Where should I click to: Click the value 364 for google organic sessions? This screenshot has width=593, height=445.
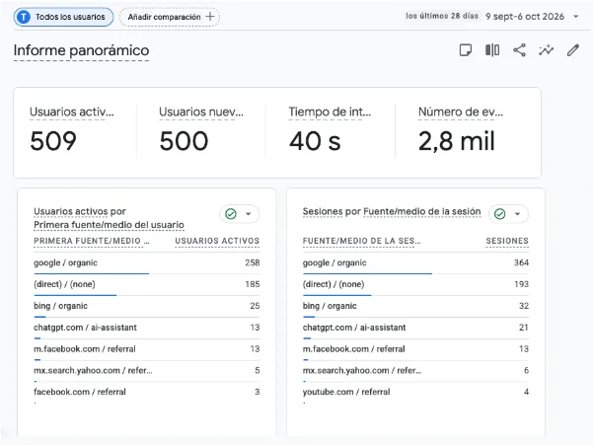[521, 262]
